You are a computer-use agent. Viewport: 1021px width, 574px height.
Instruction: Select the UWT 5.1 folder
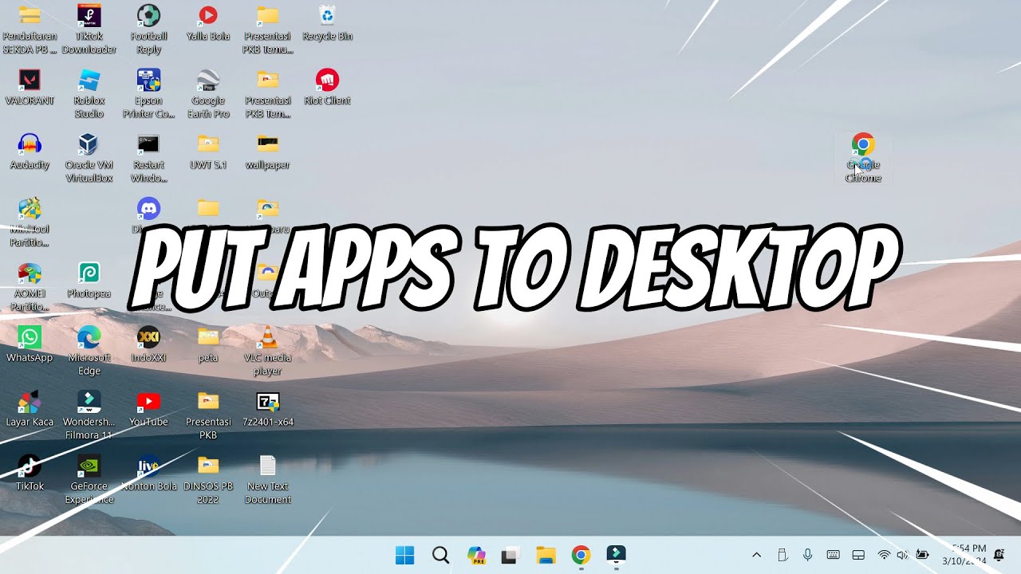tap(207, 151)
